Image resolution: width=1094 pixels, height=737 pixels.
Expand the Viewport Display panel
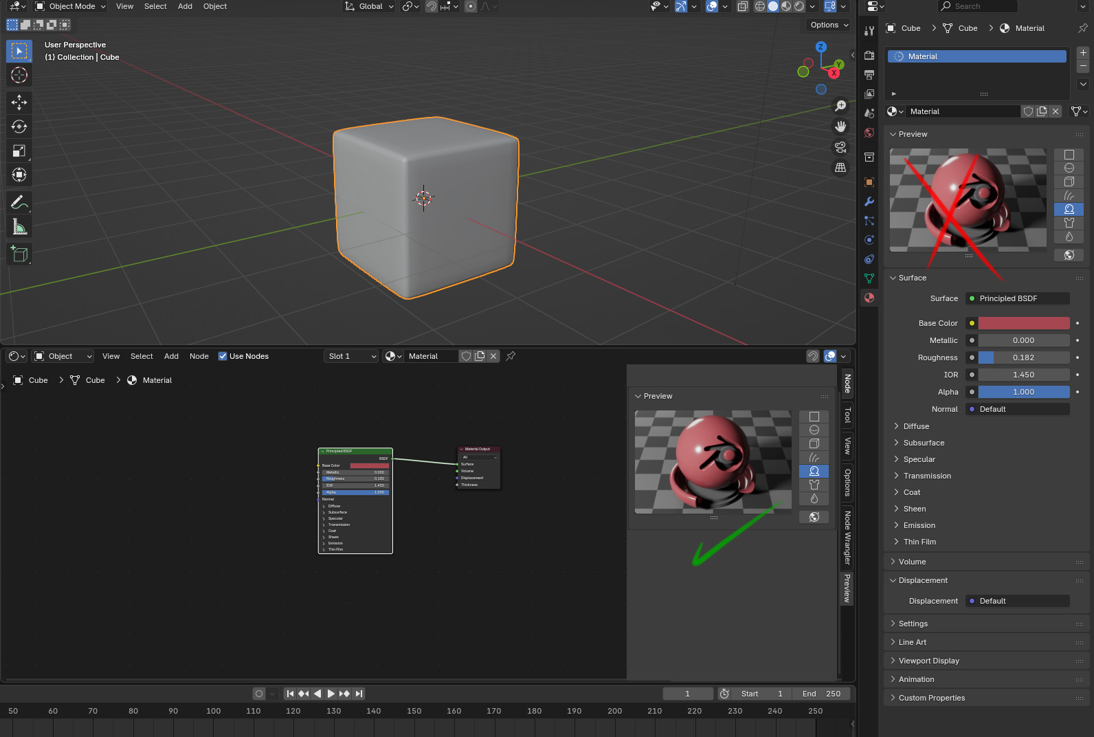(x=928, y=661)
